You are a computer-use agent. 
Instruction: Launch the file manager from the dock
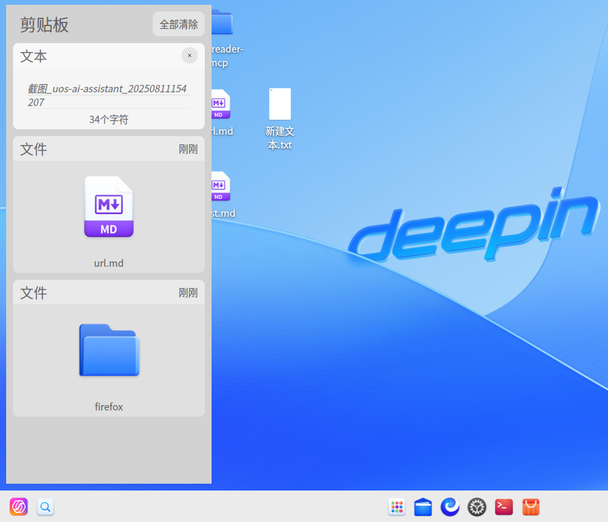423,507
